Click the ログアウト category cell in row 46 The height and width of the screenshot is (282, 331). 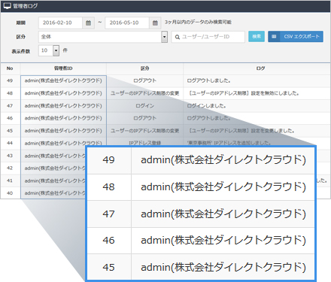pyautogui.click(x=144, y=118)
